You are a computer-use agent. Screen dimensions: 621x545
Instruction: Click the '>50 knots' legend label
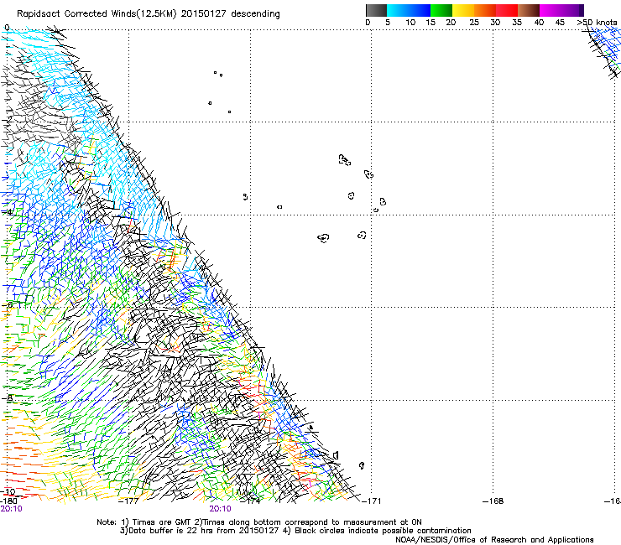point(597,22)
